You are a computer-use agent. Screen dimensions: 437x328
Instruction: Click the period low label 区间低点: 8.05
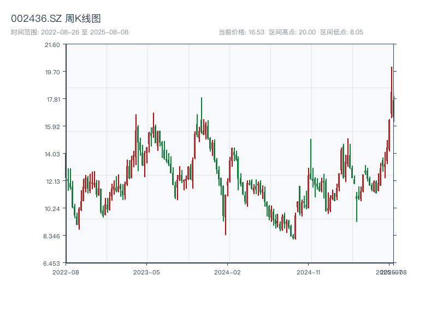click(x=342, y=32)
